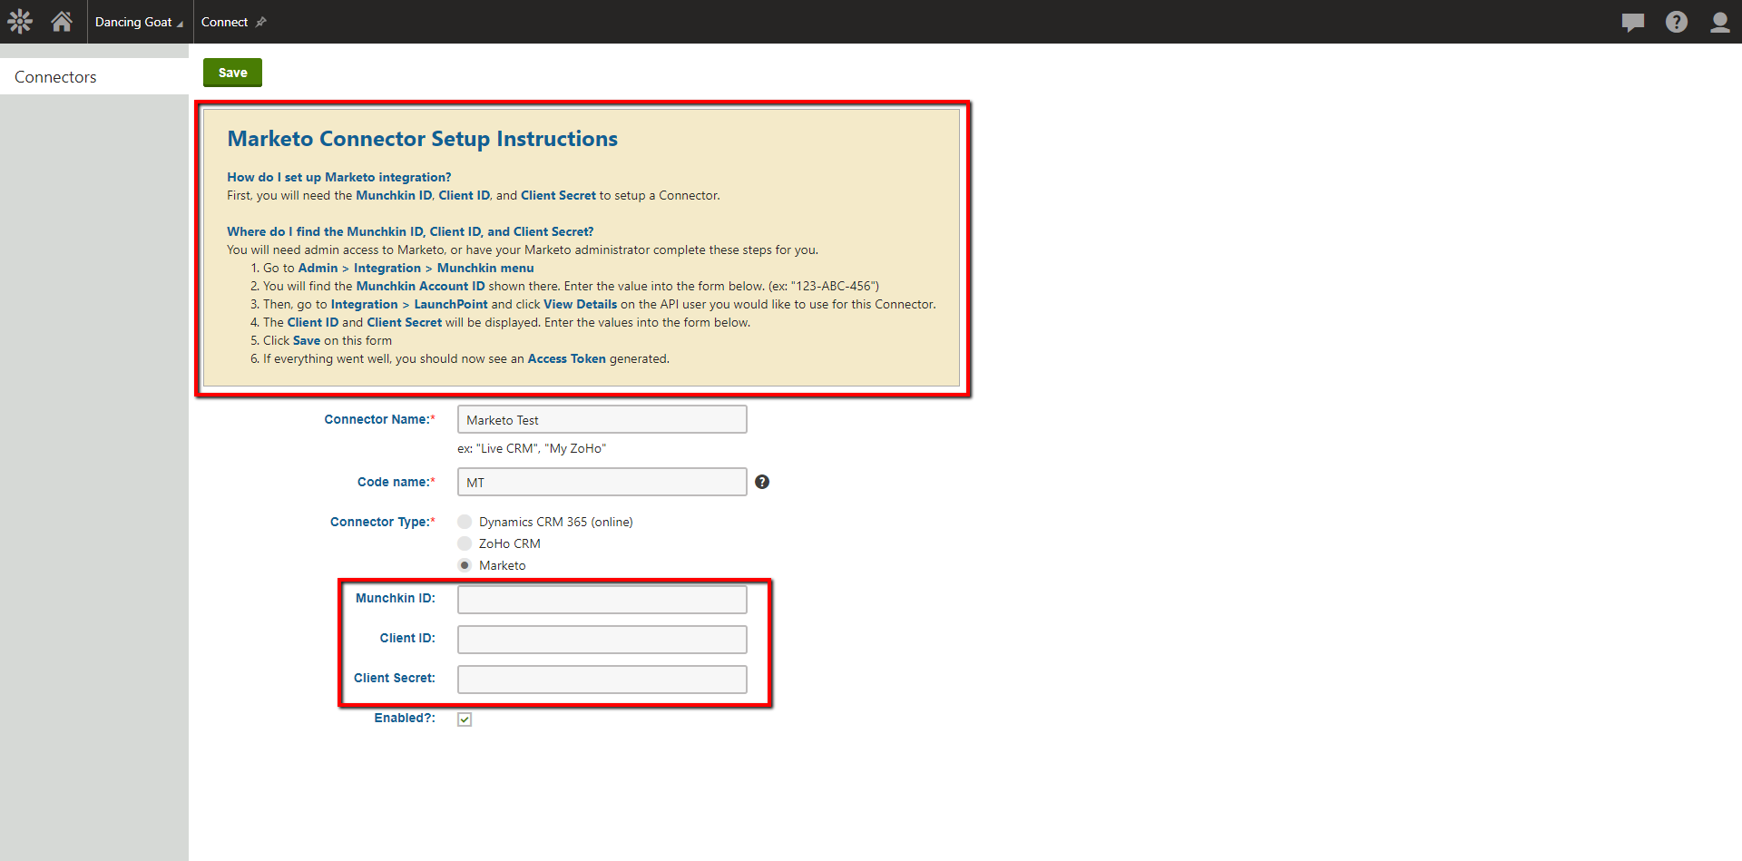Click the Connector Type label
Viewport: 1742px width, 861px height.
[382, 522]
